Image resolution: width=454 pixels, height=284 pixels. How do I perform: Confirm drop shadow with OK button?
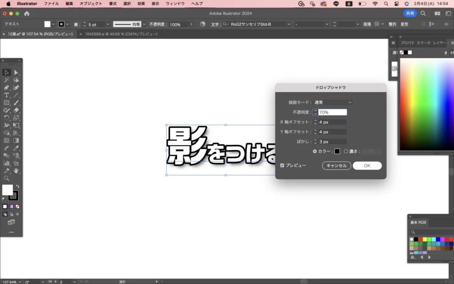pos(367,166)
